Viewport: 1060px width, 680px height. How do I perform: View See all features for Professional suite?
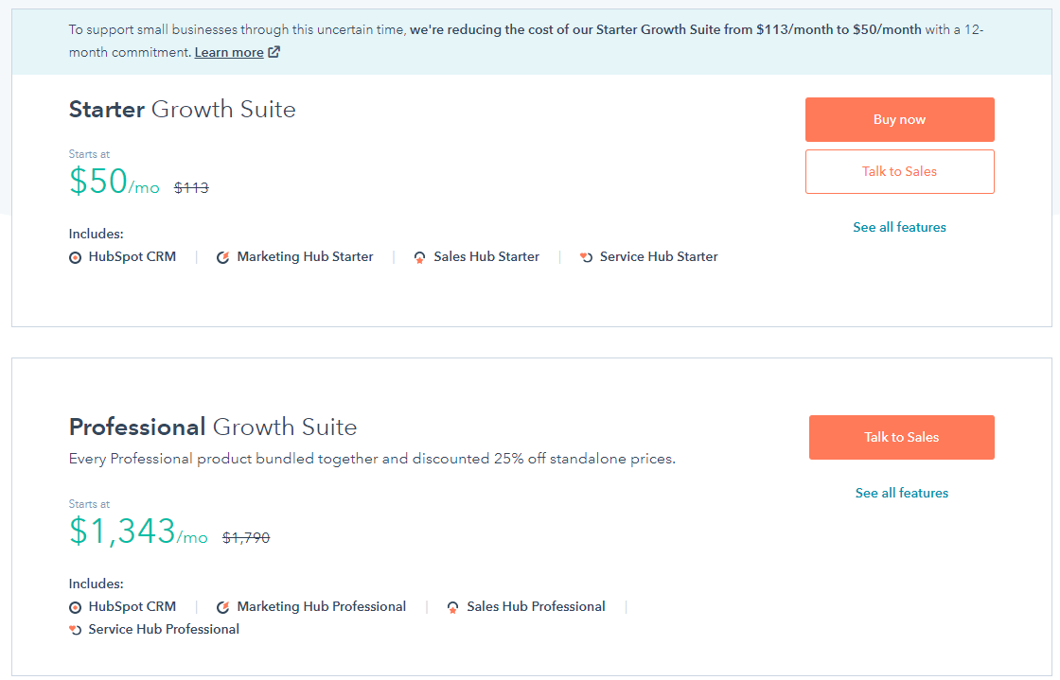click(x=901, y=493)
